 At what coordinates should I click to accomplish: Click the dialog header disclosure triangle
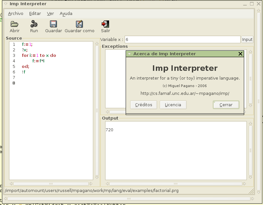click(130, 54)
